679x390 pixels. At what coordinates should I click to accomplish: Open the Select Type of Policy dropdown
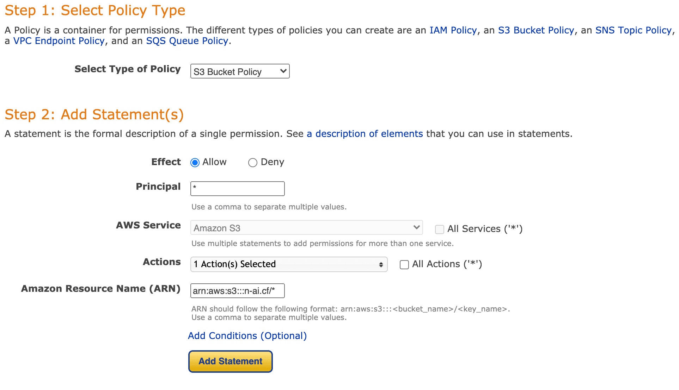coord(240,71)
